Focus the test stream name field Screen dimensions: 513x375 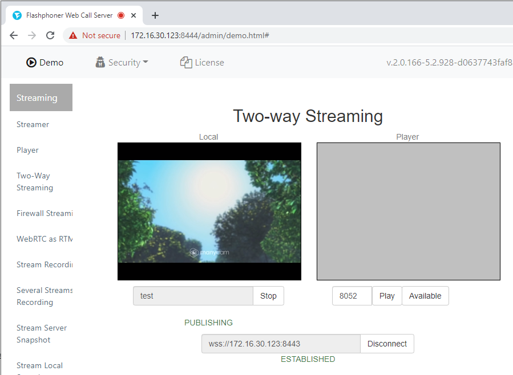(x=193, y=296)
